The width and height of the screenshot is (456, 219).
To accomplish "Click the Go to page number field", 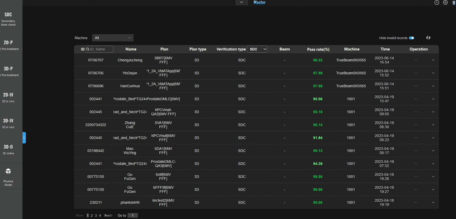I will (133, 215).
